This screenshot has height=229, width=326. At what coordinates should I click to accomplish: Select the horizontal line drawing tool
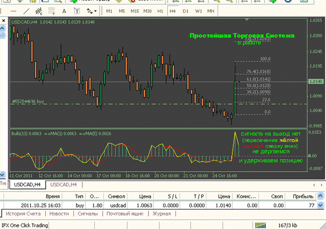pos(14,11)
